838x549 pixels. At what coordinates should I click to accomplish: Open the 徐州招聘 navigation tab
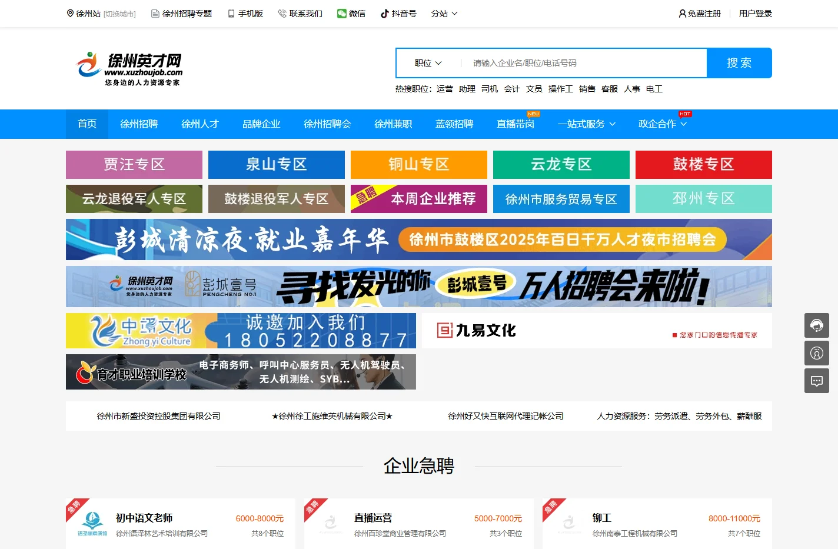point(139,124)
